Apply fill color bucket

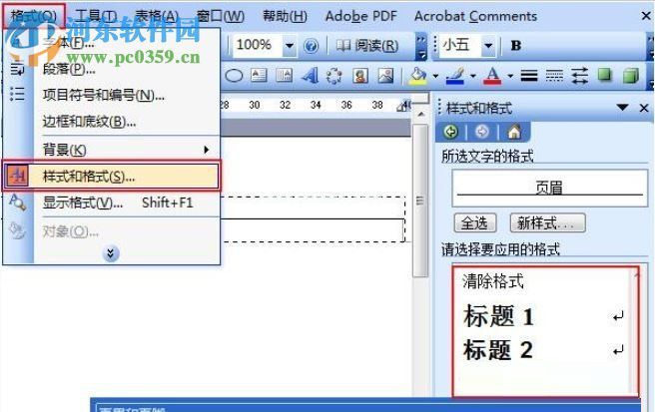[417, 76]
